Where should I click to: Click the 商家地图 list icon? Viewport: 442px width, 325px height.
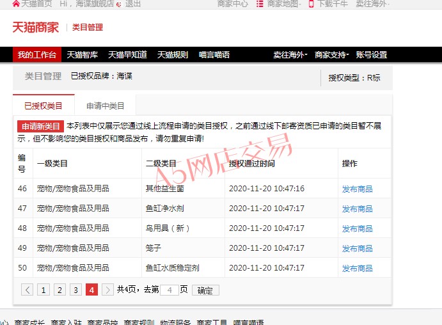click(x=260, y=4)
